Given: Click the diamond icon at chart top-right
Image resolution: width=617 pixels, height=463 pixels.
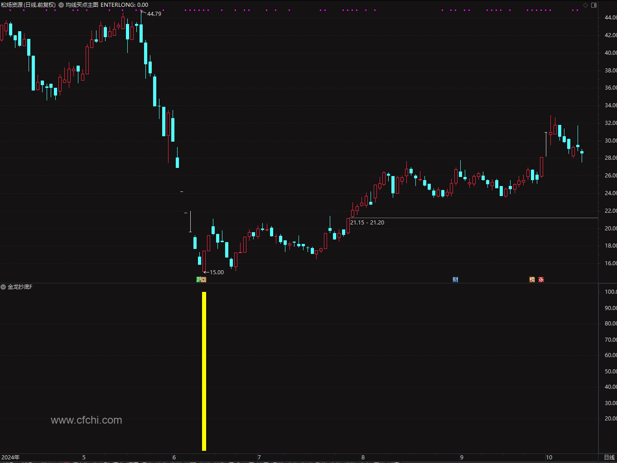Looking at the screenshot, I should 585,5.
